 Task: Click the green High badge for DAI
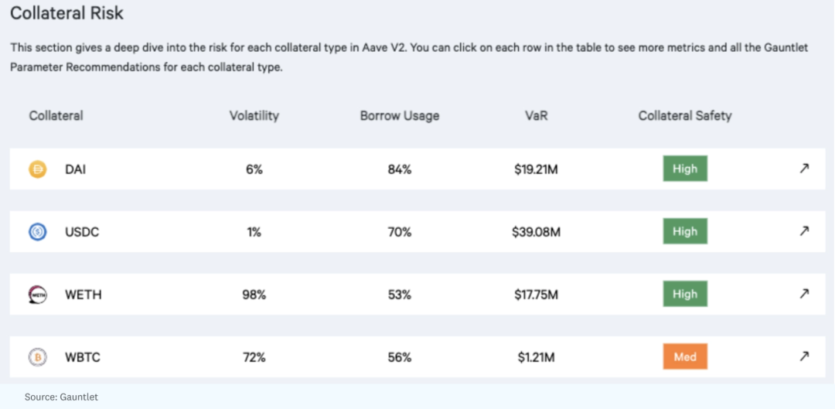pos(685,169)
